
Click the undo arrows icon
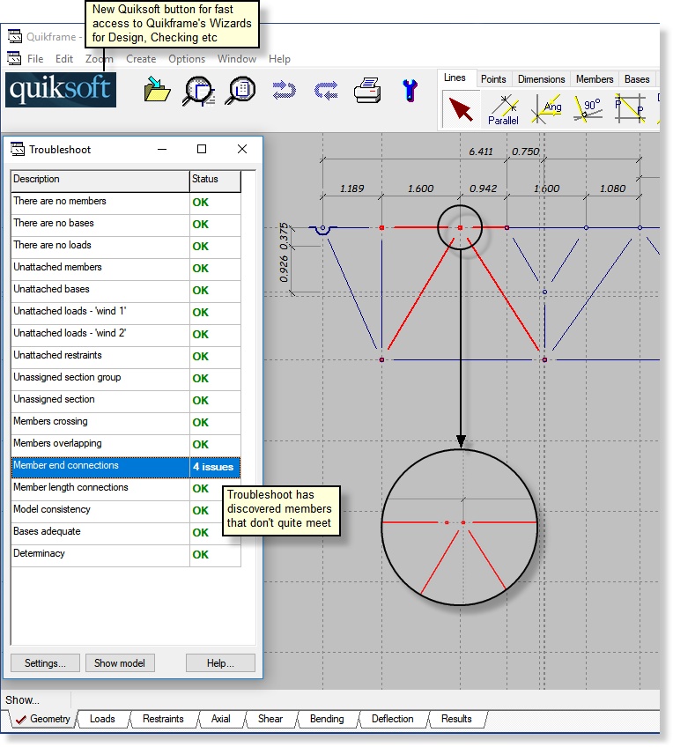284,90
